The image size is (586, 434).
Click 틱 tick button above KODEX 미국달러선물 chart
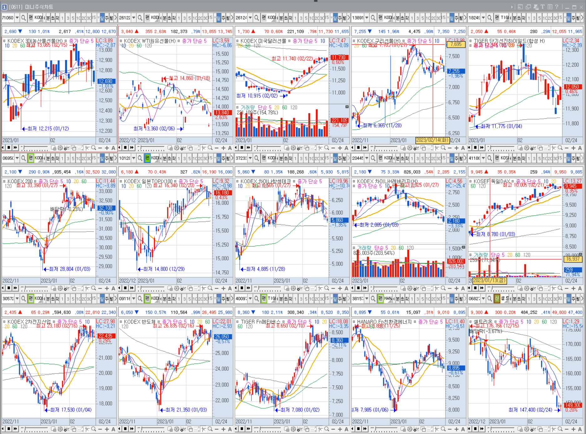[291, 18]
